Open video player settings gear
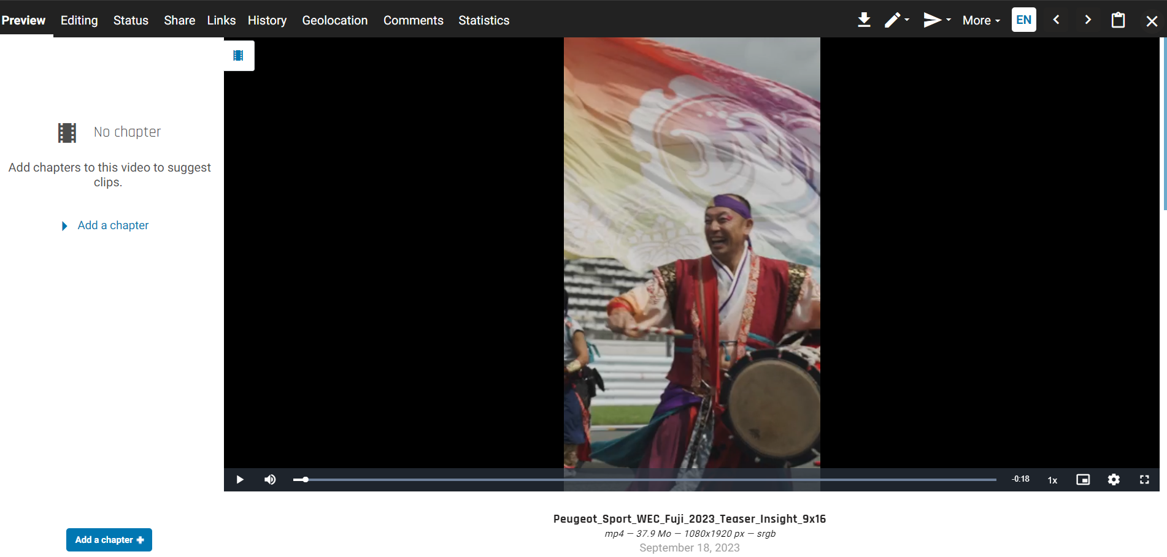The width and height of the screenshot is (1167, 557). tap(1114, 479)
